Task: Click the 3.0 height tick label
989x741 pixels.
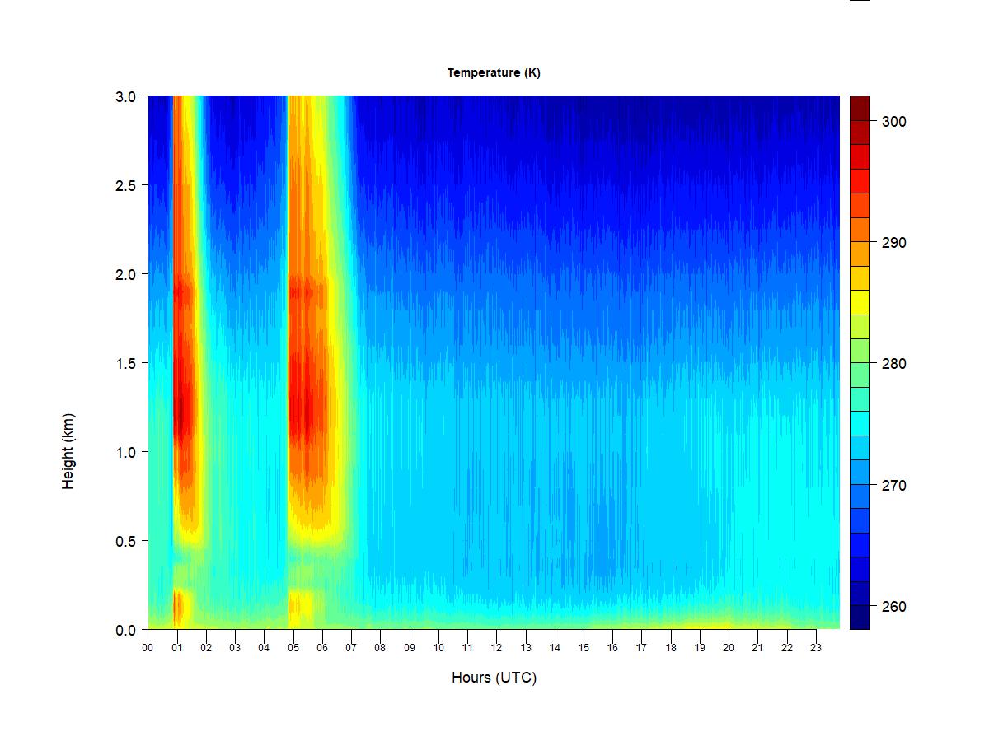Action: pos(125,96)
